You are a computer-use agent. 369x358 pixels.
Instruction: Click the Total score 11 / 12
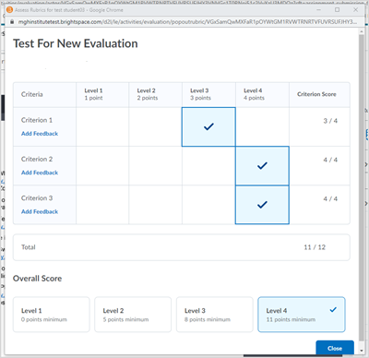(315, 247)
